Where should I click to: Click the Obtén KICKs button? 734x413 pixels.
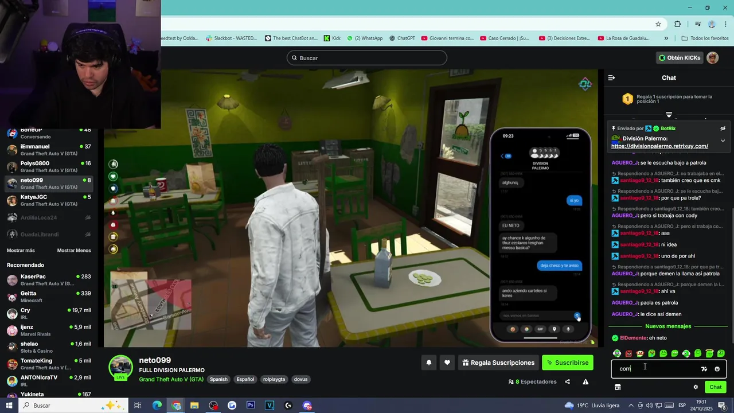(x=680, y=58)
